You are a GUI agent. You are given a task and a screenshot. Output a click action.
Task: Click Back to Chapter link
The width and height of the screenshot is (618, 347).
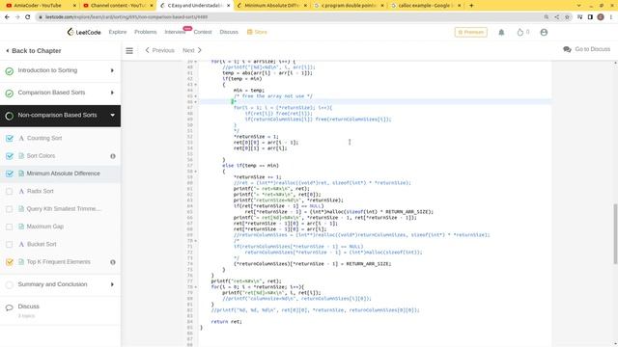(33, 51)
